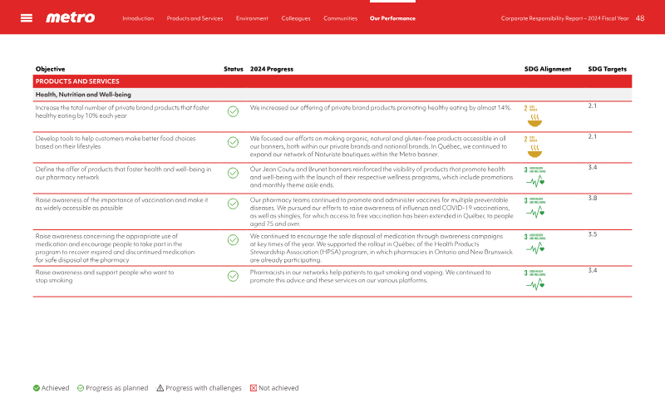Screen dimensions: 665x403
Task: Click progress text about Health Products Stewardship Association
Action: pyautogui.click(x=381, y=248)
